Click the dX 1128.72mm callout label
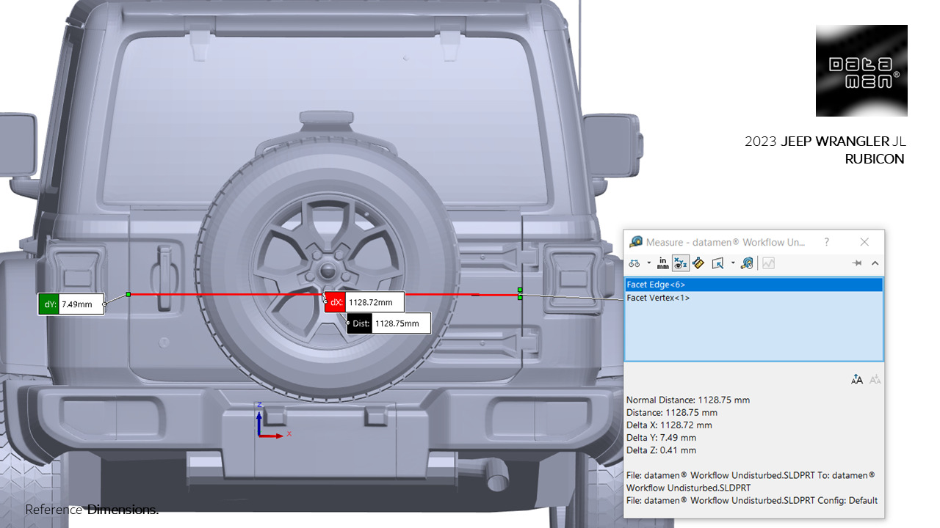This screenshot has height=528, width=940. coord(364,302)
